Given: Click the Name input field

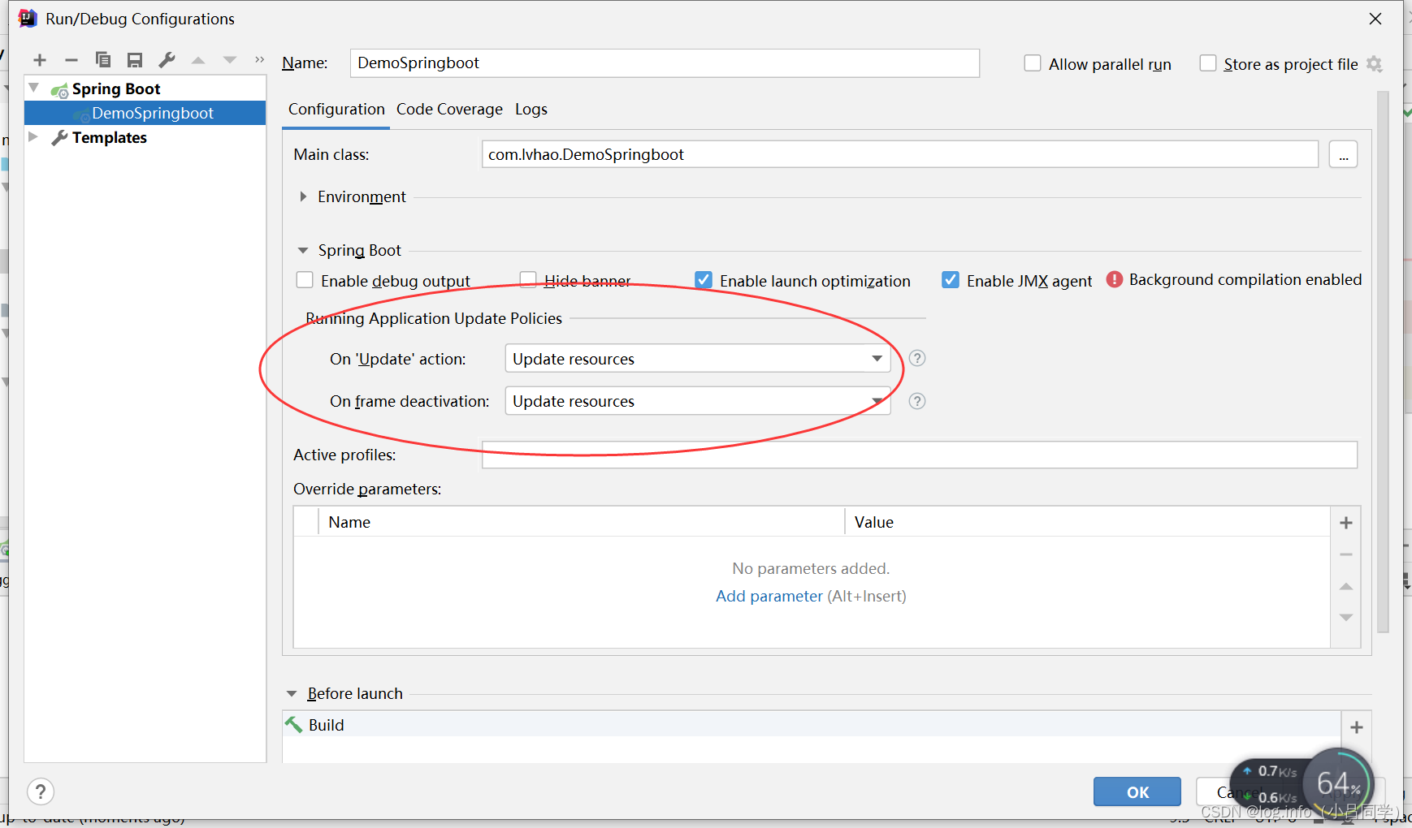Looking at the screenshot, I should coord(665,63).
